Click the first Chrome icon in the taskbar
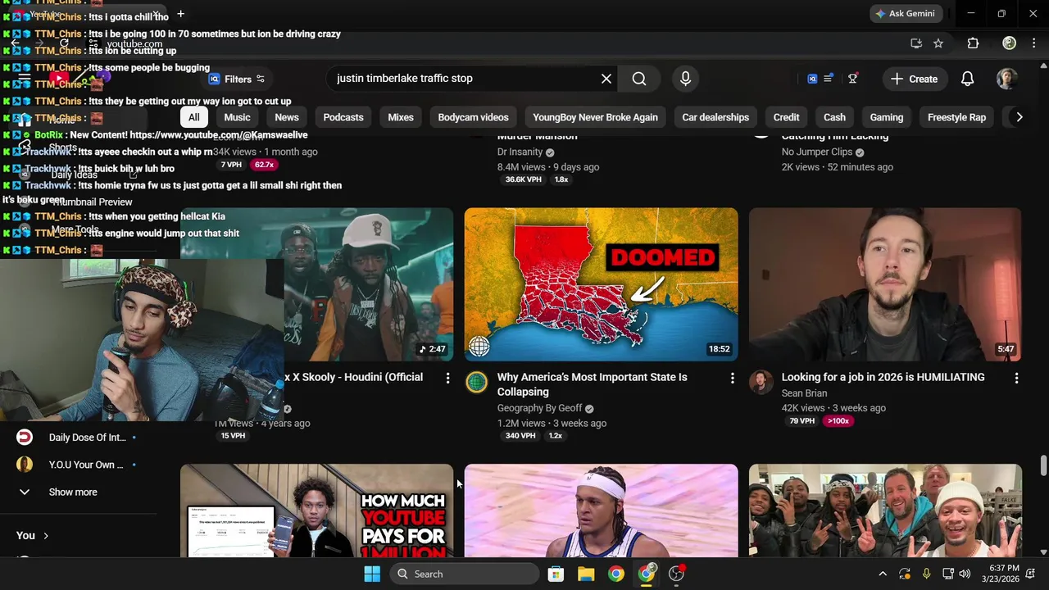 tap(615, 574)
